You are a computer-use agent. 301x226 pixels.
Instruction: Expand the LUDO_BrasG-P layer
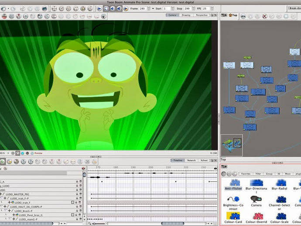pos(9,211)
